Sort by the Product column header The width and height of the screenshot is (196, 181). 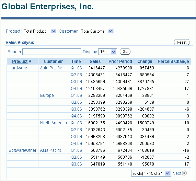point(20,61)
